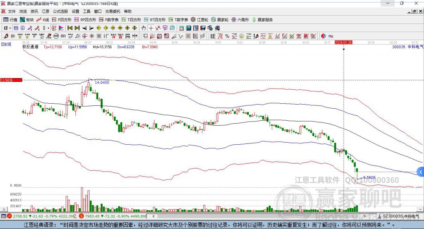Image resolution: width=424 pixels, height=229 pixels.
Task: Launch the 赢家轮 wheel tool
Action: coord(220,20)
